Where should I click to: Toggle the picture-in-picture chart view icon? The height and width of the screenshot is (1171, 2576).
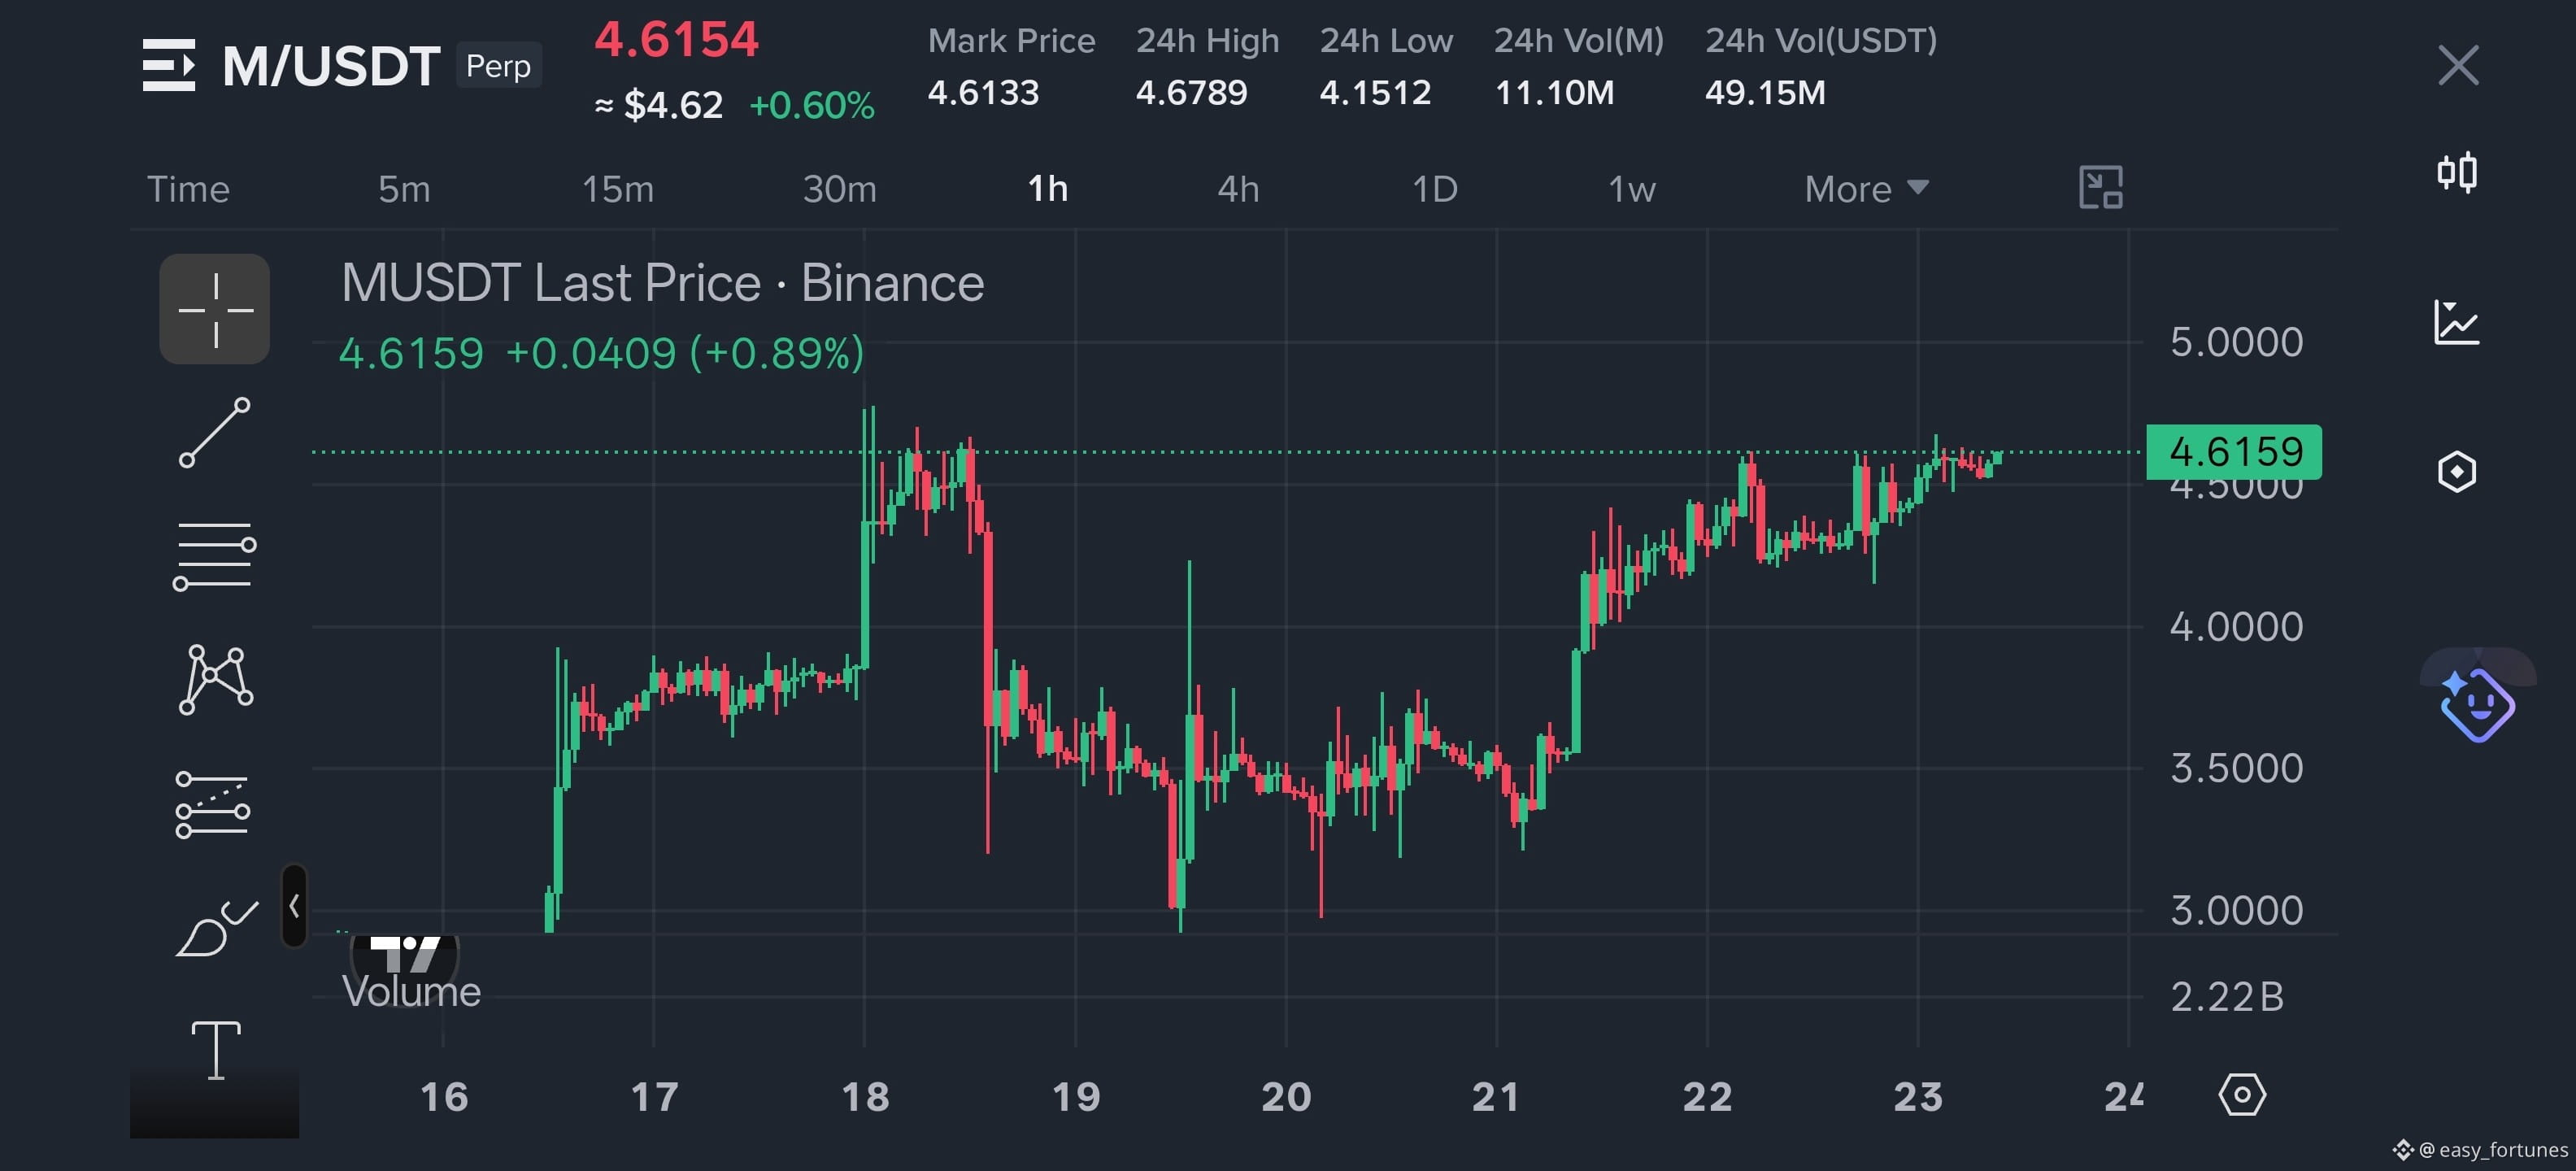2100,188
